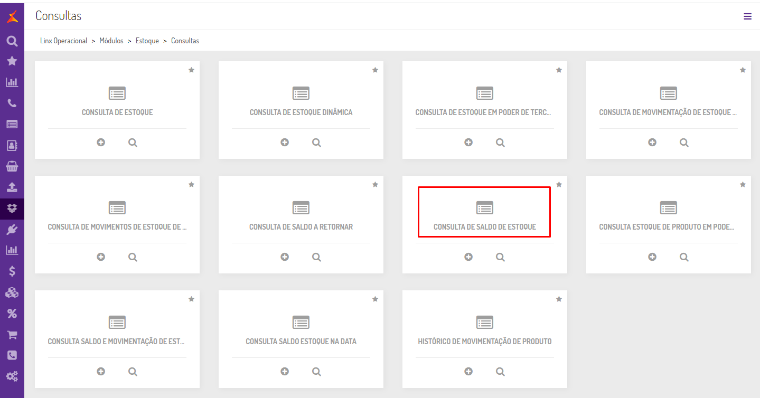Open the Consulta Saldo Estoque na Data title

[301, 342]
